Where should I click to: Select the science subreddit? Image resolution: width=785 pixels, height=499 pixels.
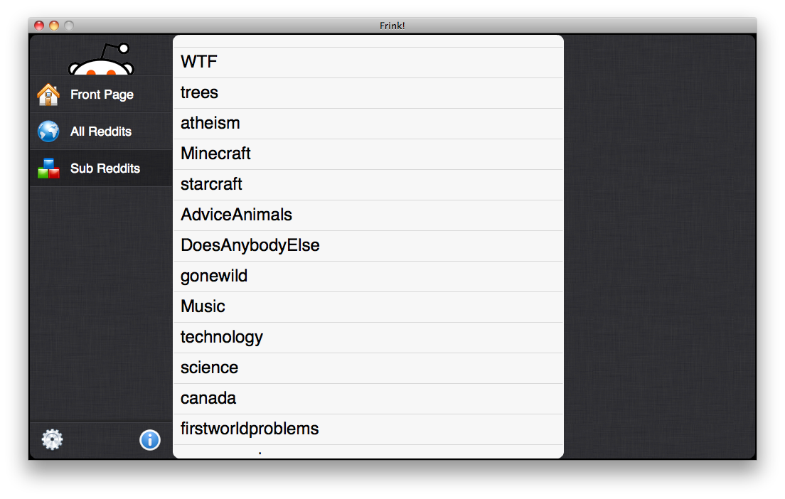point(368,368)
